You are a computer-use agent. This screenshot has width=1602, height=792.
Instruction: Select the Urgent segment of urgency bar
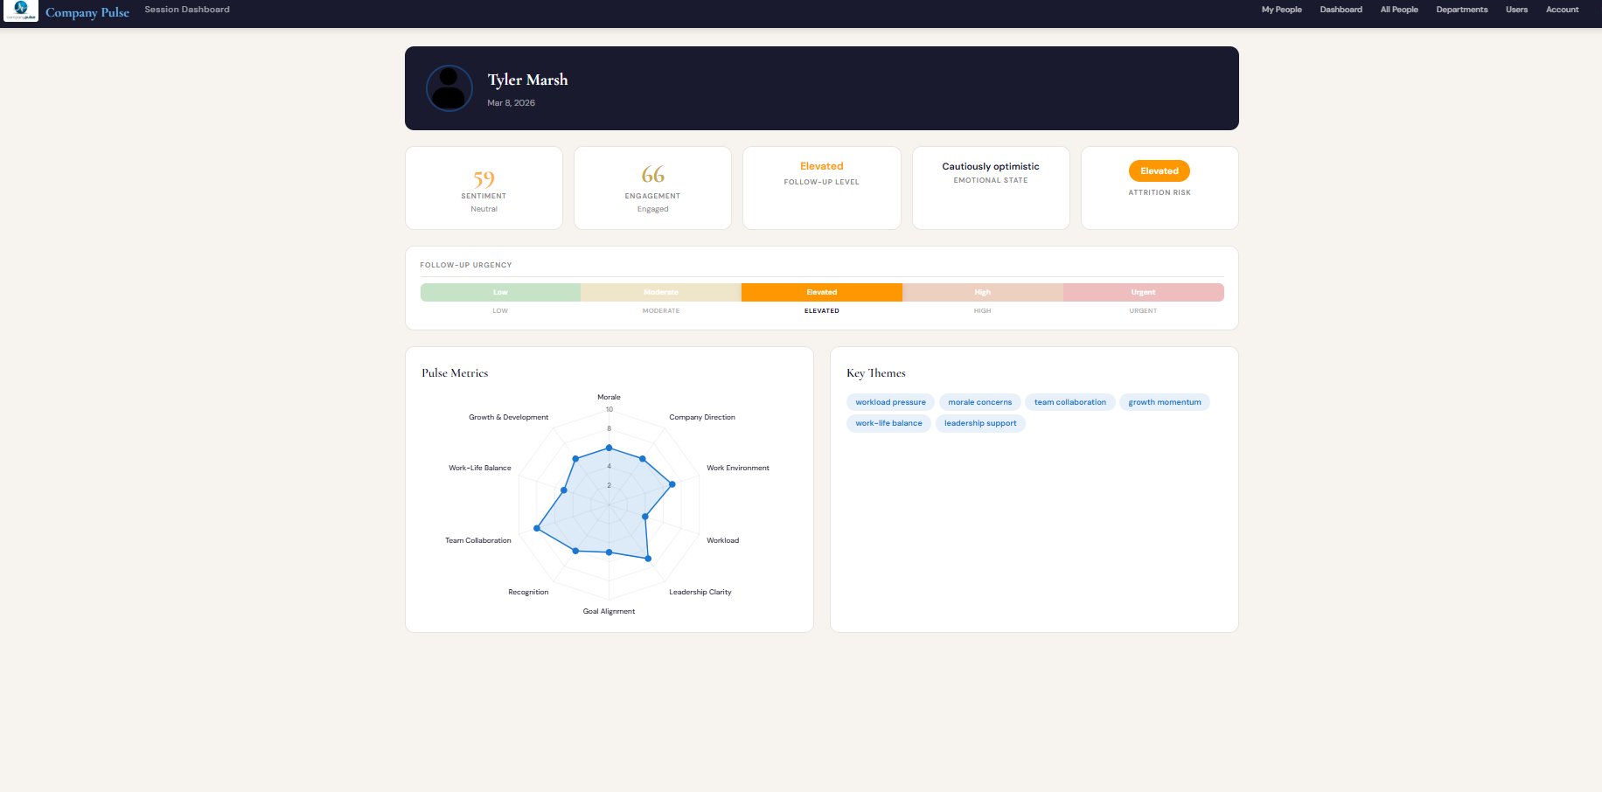(1143, 292)
